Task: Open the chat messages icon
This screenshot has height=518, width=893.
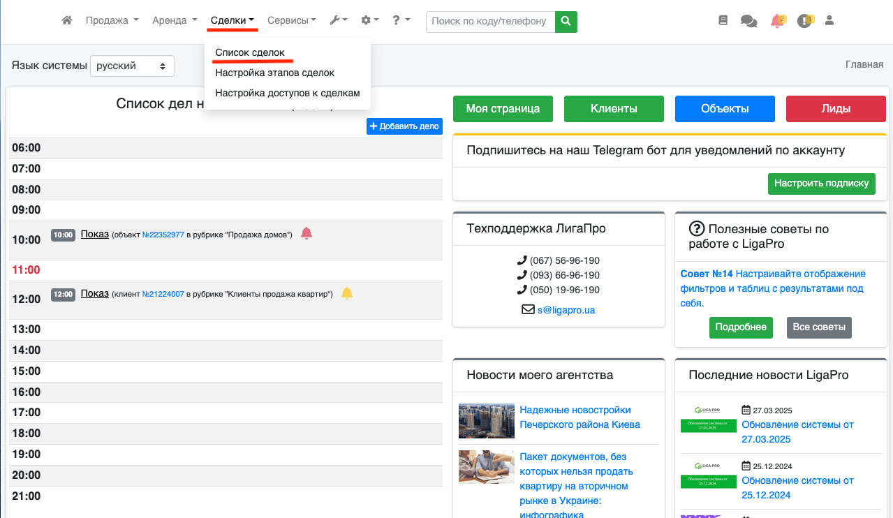Action: (748, 22)
